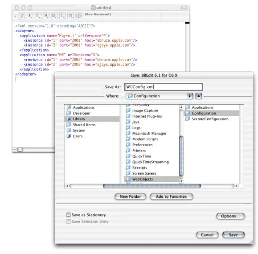
Task: Select the Logs folder
Action: click(x=152, y=127)
